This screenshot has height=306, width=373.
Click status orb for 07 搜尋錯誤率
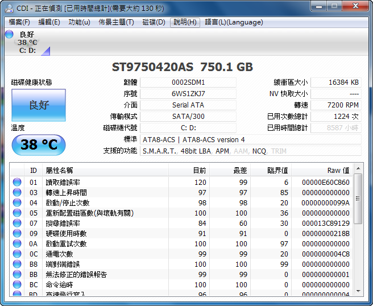17,223
